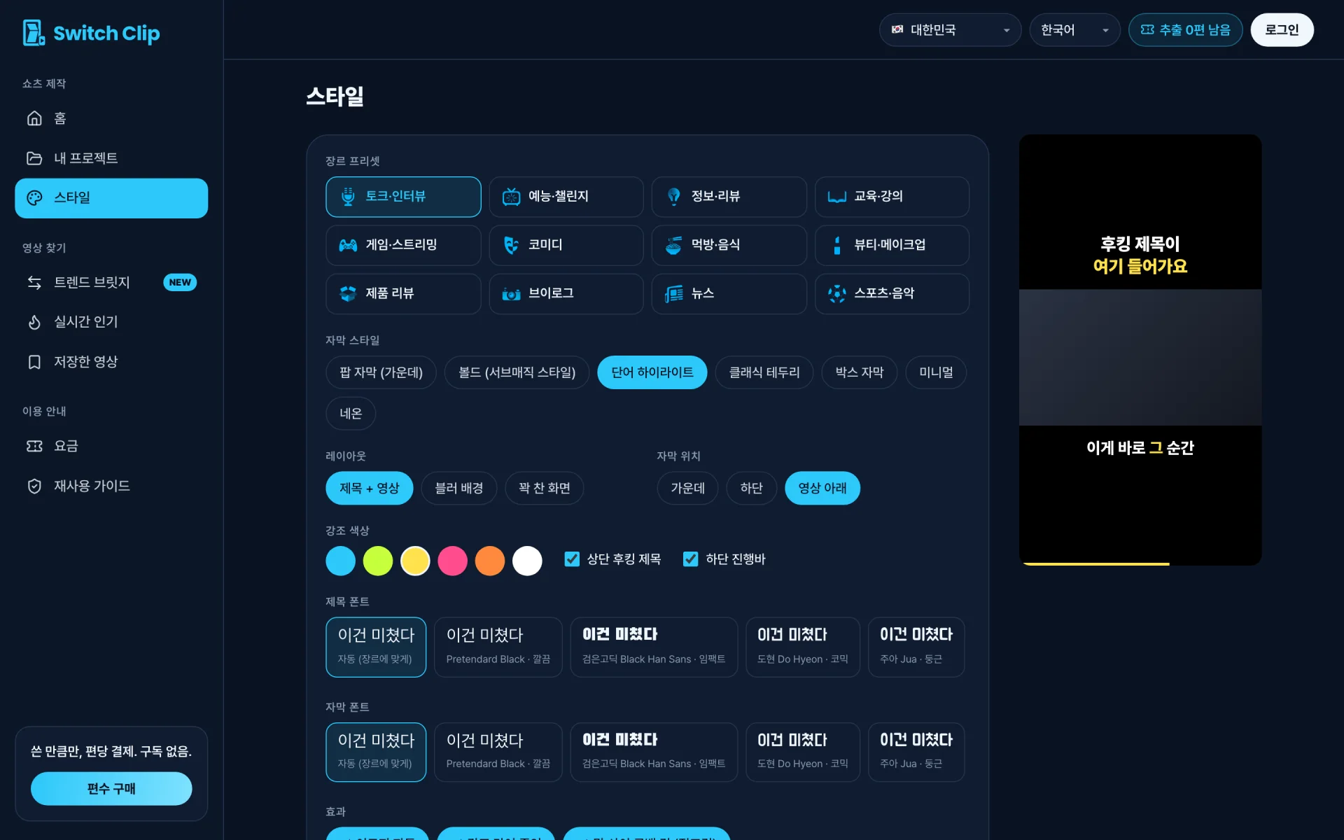
Task: Choose 도현 Do Hyeon title font card
Action: [802, 647]
